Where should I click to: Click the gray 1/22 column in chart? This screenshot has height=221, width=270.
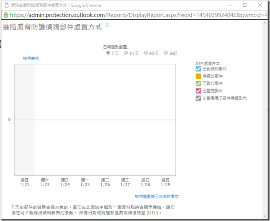coord(24,120)
